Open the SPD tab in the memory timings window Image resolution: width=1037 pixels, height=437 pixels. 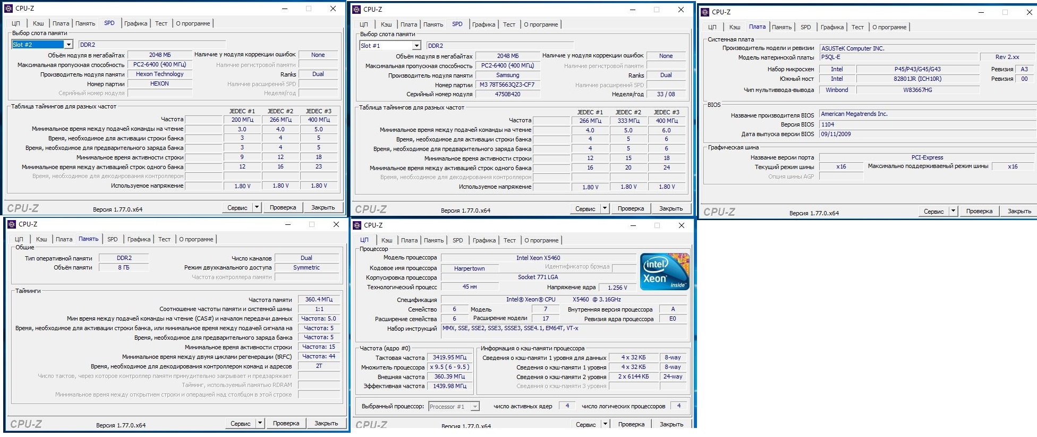(113, 239)
